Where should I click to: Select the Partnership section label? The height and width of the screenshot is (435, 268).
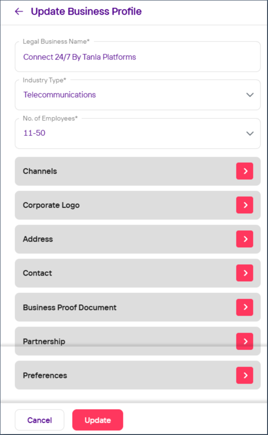(44, 341)
